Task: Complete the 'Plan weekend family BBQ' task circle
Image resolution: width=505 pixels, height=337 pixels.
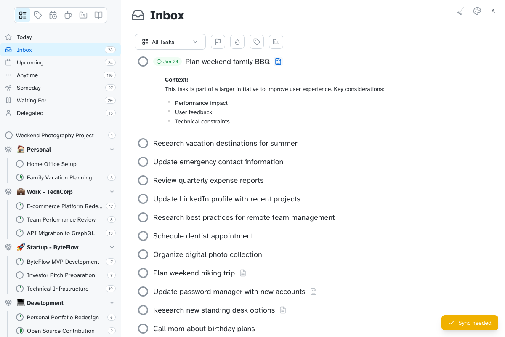Action: 143,62
